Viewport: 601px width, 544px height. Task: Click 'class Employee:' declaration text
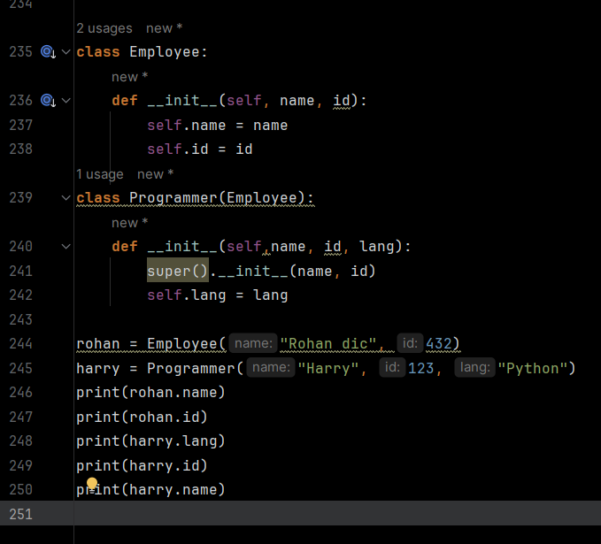click(142, 51)
